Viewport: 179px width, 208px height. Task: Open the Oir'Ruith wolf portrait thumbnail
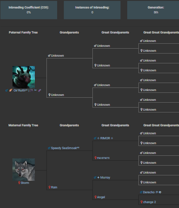(24, 77)
